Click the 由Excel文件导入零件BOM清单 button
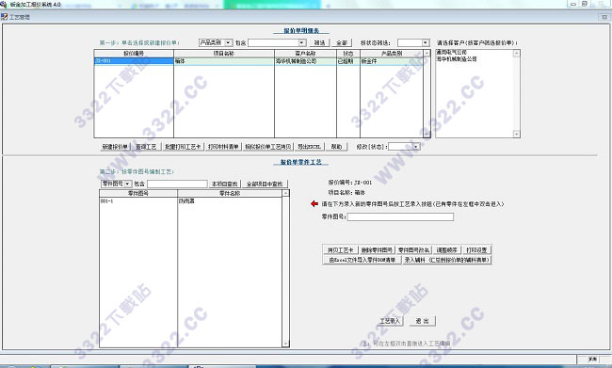This screenshot has width=612, height=368. click(362, 260)
